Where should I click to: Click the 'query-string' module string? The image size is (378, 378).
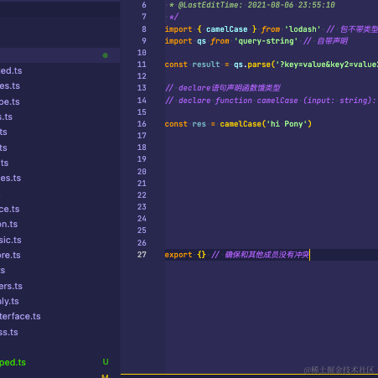point(266,41)
